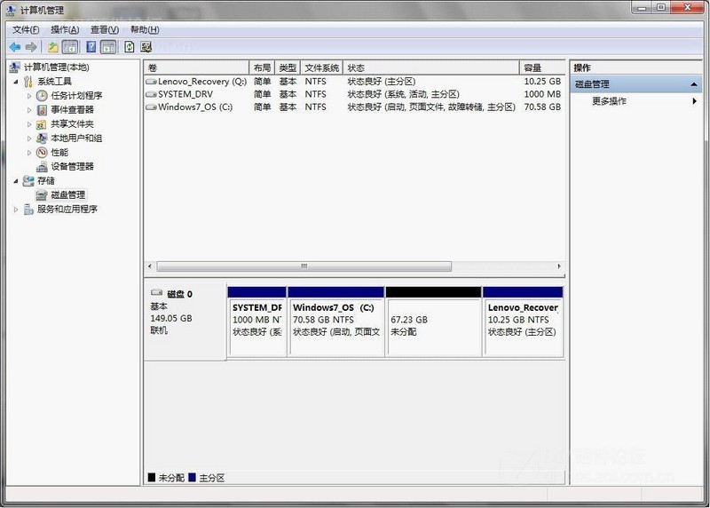
Task: Expand the 事件查看器 tree node
Action: point(29,110)
